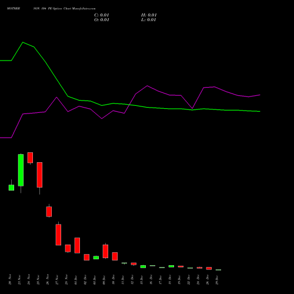This screenshot has height=294, width=294.
Task: Select the small green candle for 20 Nov
Action: tap(11, 188)
